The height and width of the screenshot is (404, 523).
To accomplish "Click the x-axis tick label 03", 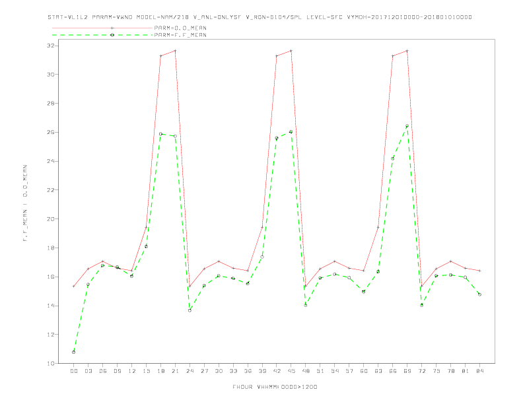I will point(88,371).
